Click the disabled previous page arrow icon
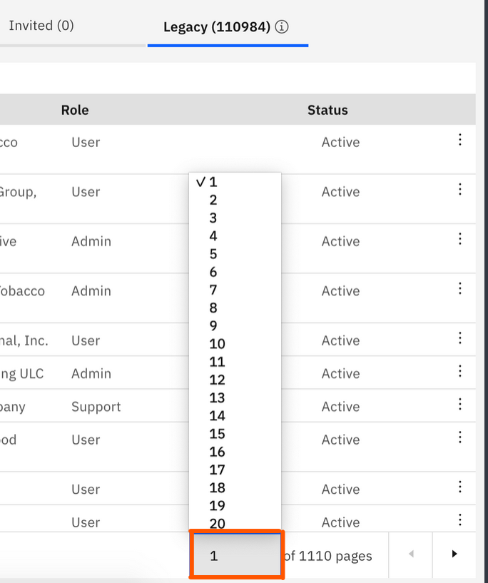The width and height of the screenshot is (488, 583). (x=410, y=555)
